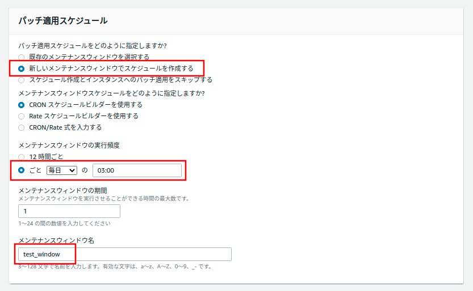Click the 'メンテナンスウィンドウの期間' field label
The width and height of the screenshot is (473, 291).
(x=63, y=190)
